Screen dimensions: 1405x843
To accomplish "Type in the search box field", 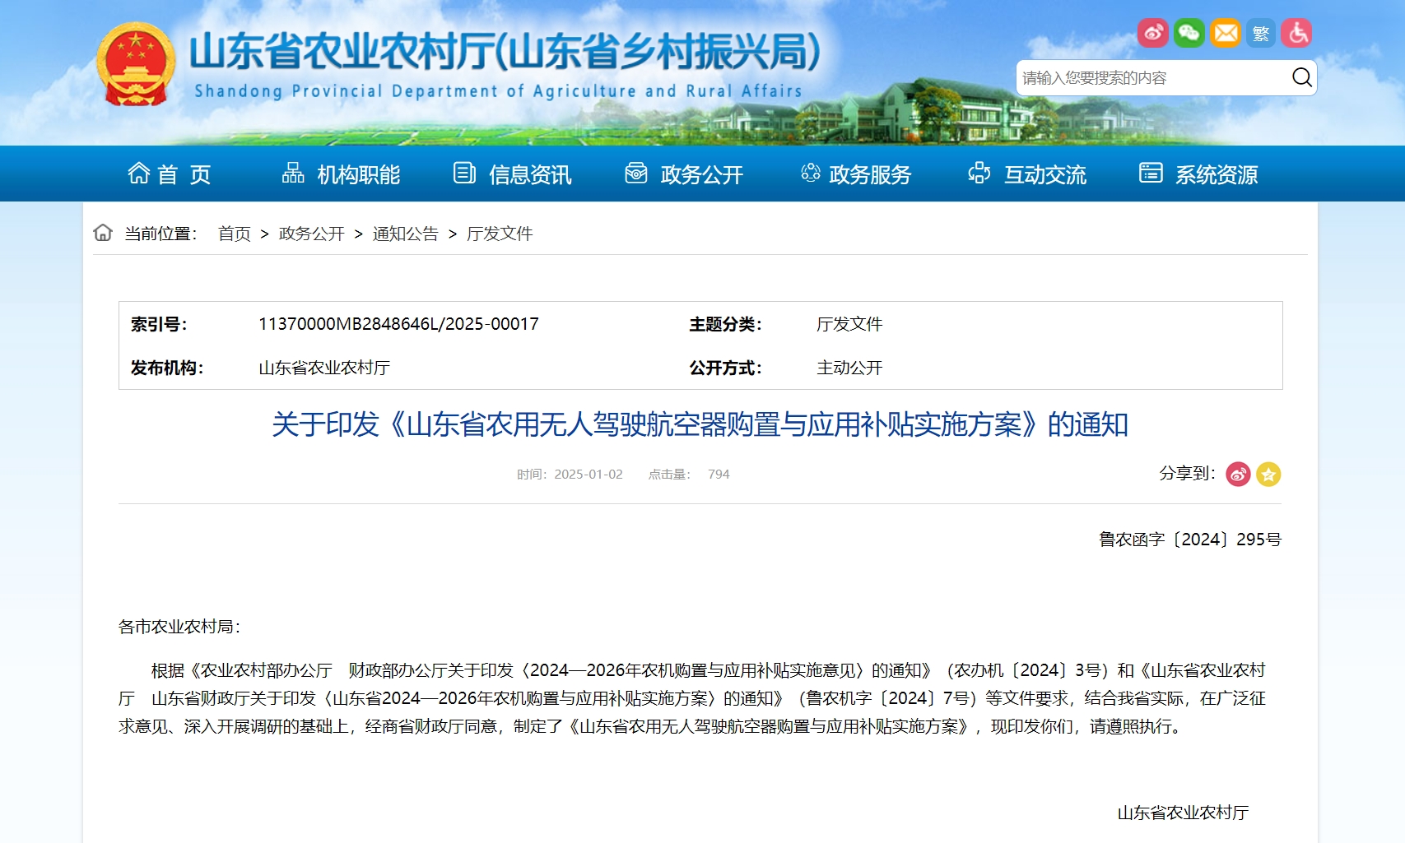I will pos(1152,77).
